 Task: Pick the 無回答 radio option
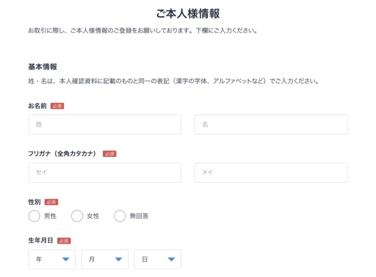120,216
